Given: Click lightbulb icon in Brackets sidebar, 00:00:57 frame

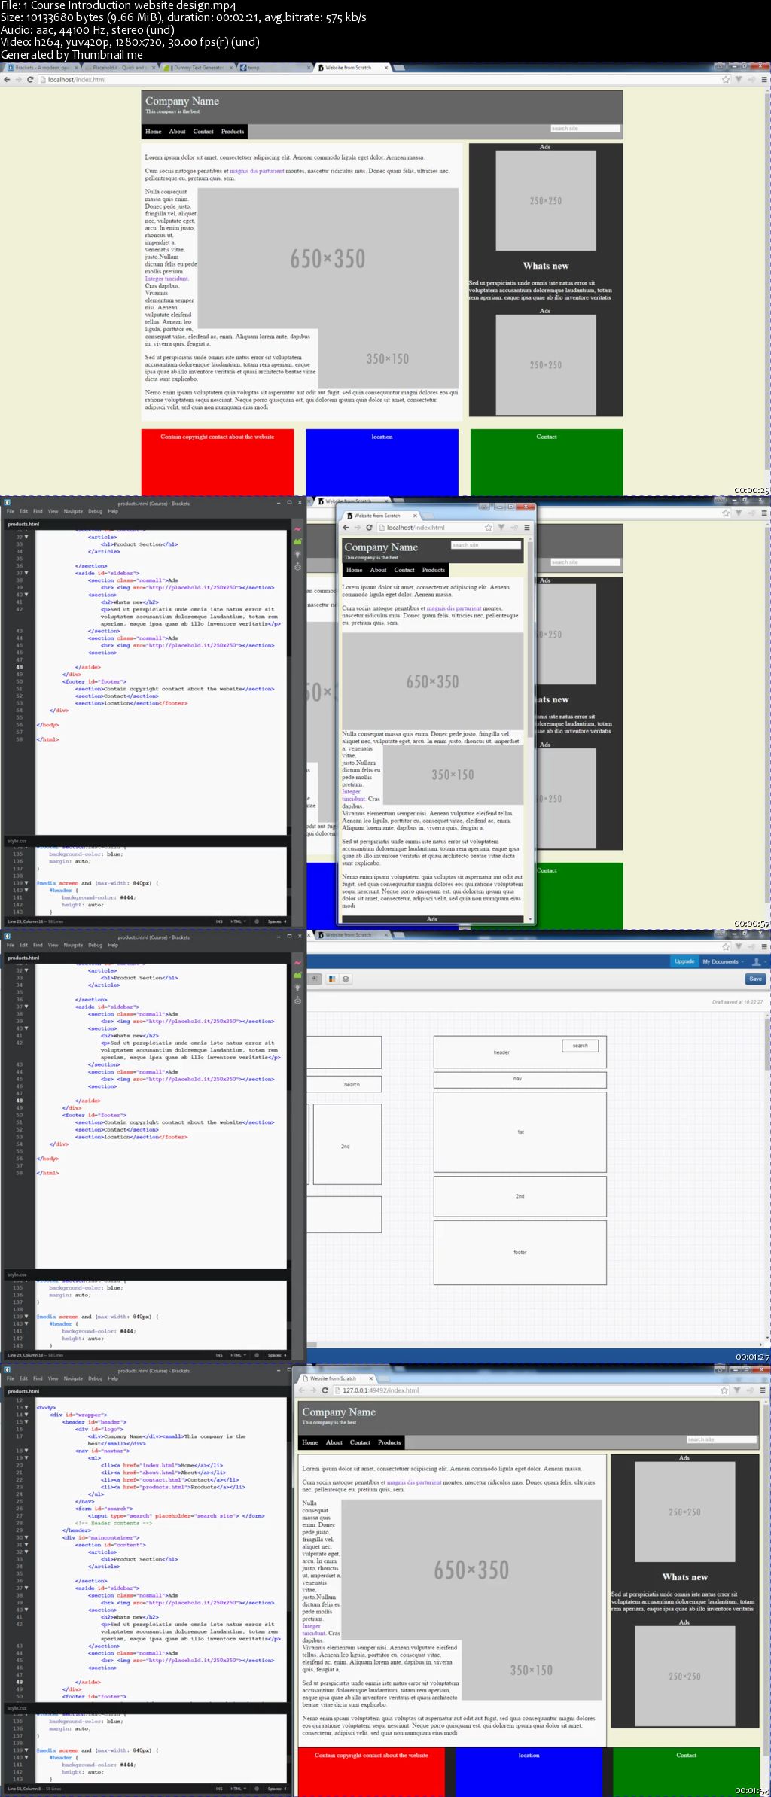Looking at the screenshot, I should pyautogui.click(x=297, y=554).
